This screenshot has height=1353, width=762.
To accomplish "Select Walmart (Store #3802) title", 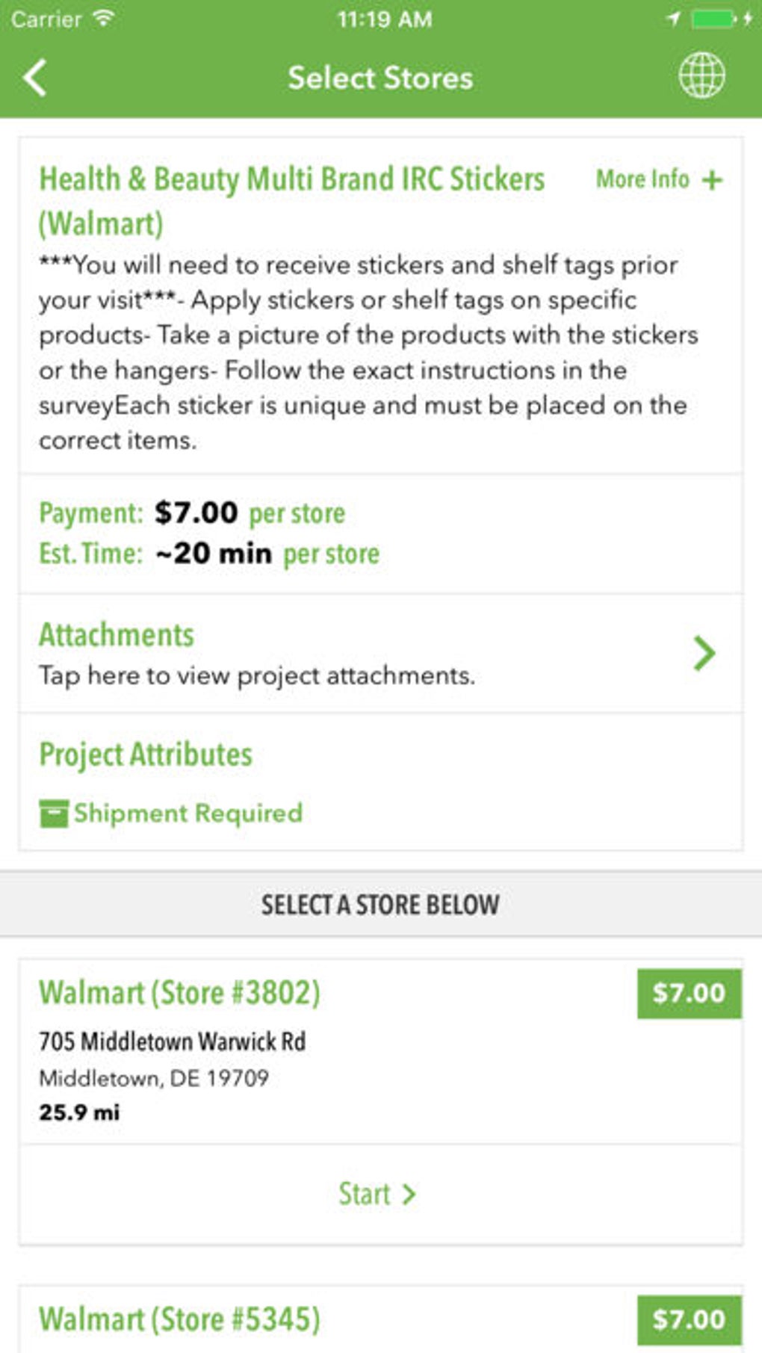I will click(179, 993).
